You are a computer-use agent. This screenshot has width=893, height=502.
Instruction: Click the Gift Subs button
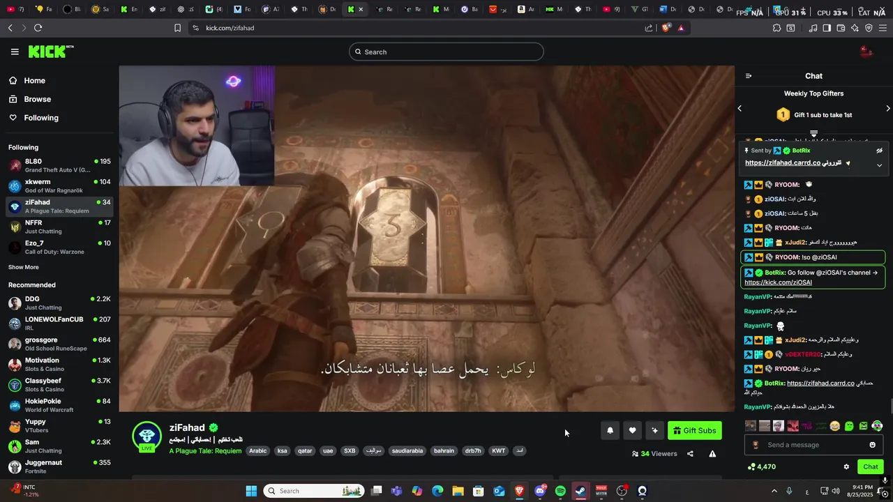pyautogui.click(x=695, y=430)
